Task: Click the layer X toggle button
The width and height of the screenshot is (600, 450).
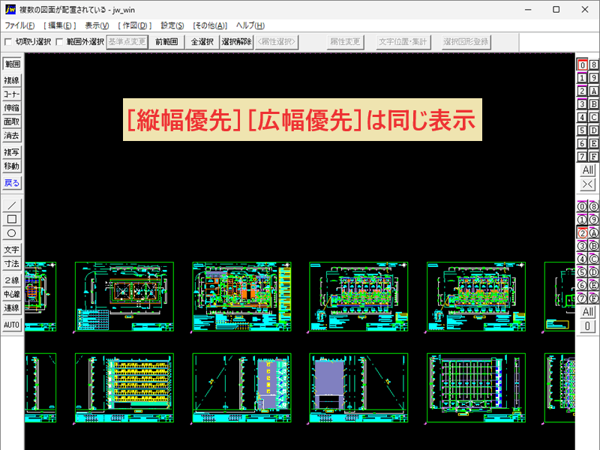Action: (x=588, y=184)
